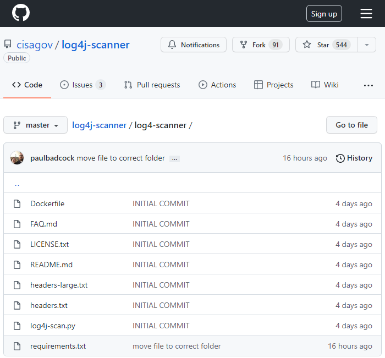Switch to the Issues tab
Viewport: 385px width, 358px height.
[82, 85]
